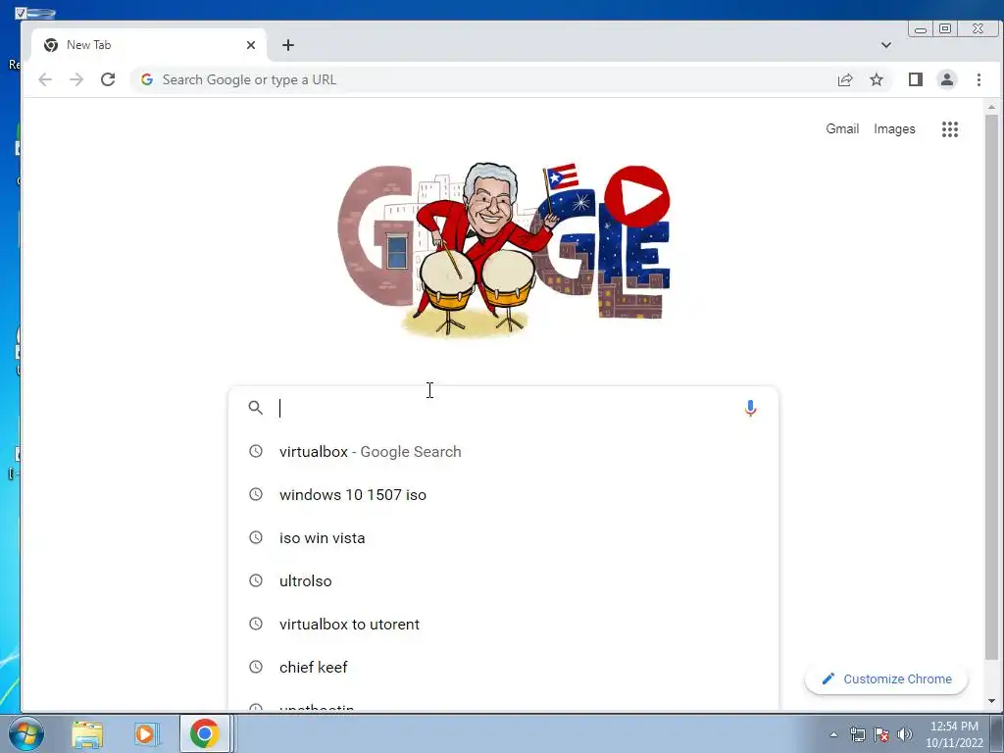Open the Chrome side panel icon
This screenshot has width=1004, height=753.
coord(916,79)
